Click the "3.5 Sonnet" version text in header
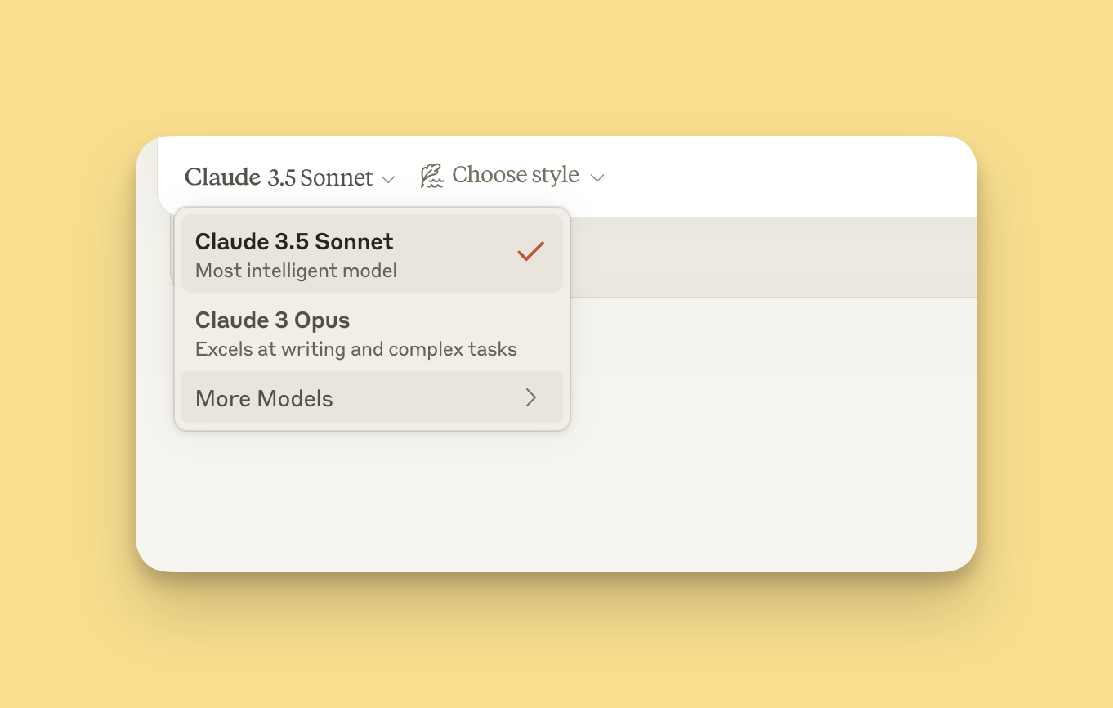This screenshot has width=1113, height=708. [x=320, y=177]
